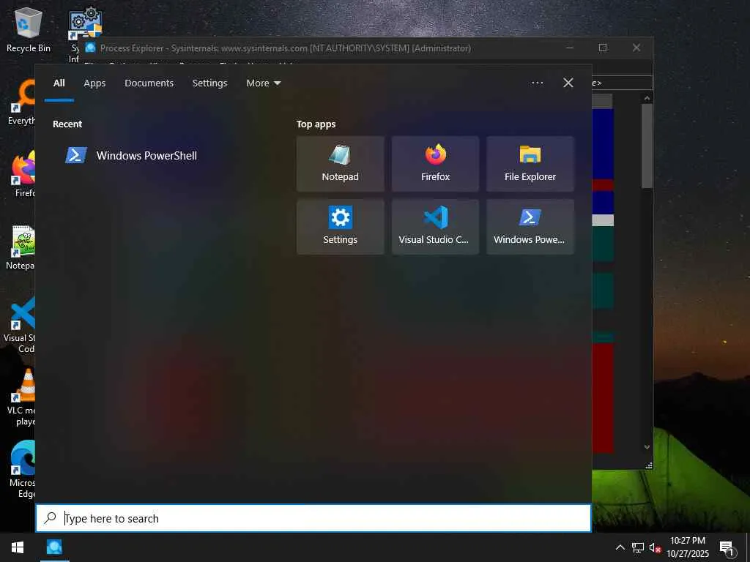Click Process Explorer scrollbar up arrow
The height and width of the screenshot is (562, 750).
pyautogui.click(x=647, y=98)
